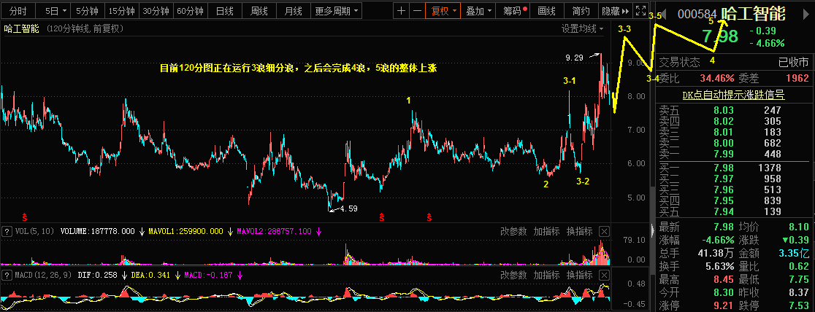Click 换指标 in VOL panel
The width and height of the screenshot is (815, 312).
[x=579, y=232]
